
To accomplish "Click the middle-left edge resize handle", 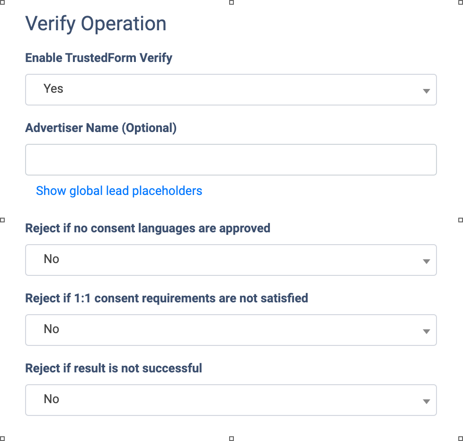I will pyautogui.click(x=2, y=220).
